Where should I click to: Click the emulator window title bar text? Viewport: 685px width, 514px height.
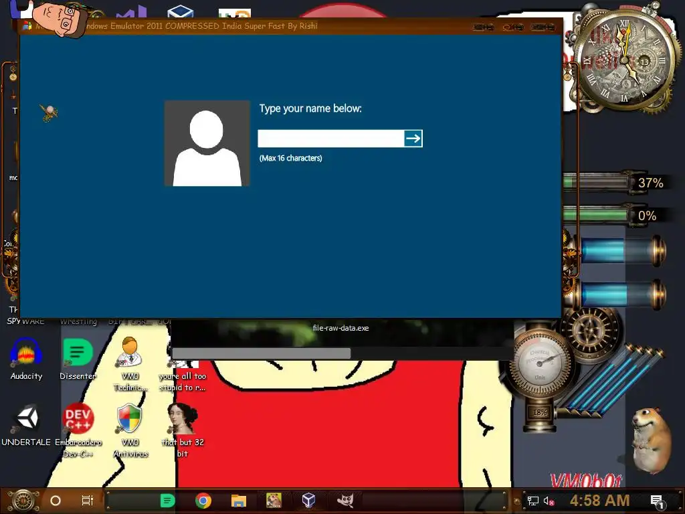point(201,26)
